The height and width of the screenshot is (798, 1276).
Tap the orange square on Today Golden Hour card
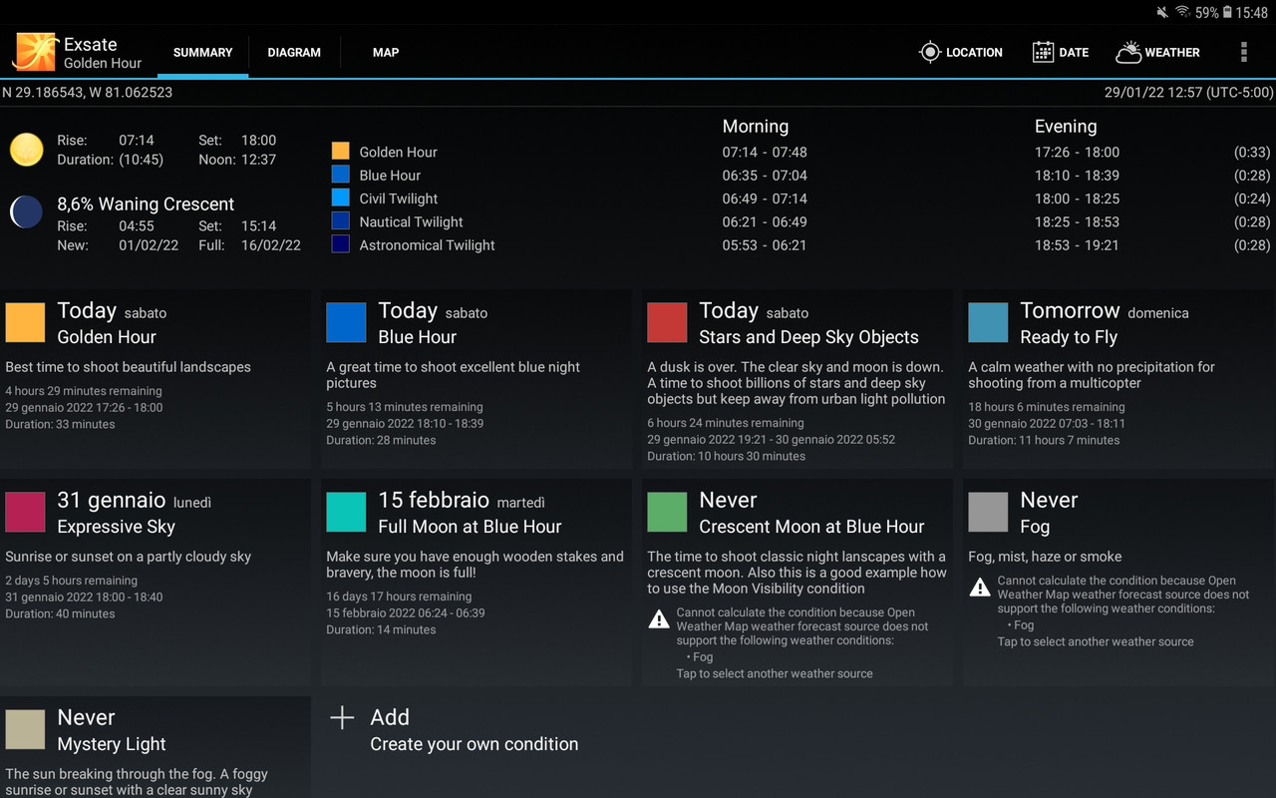click(x=26, y=323)
